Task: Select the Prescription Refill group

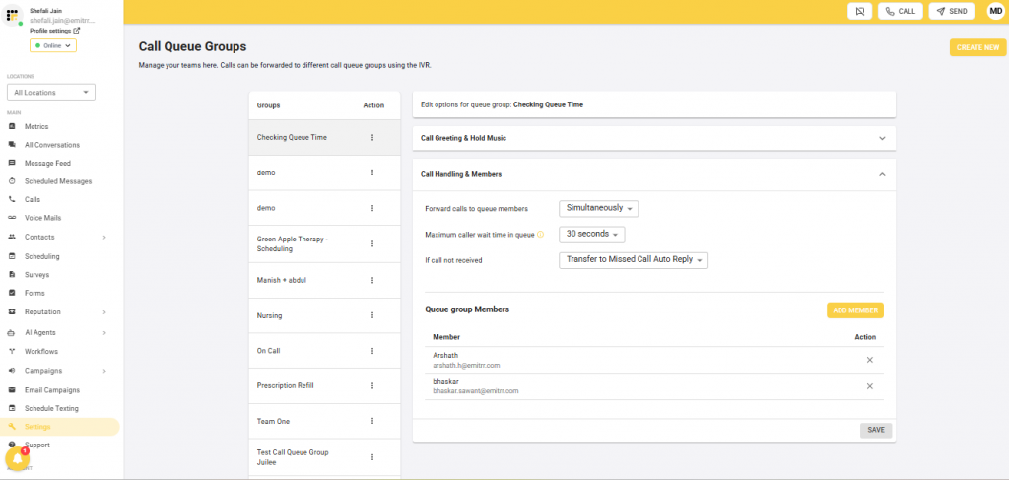Action: pos(324,386)
